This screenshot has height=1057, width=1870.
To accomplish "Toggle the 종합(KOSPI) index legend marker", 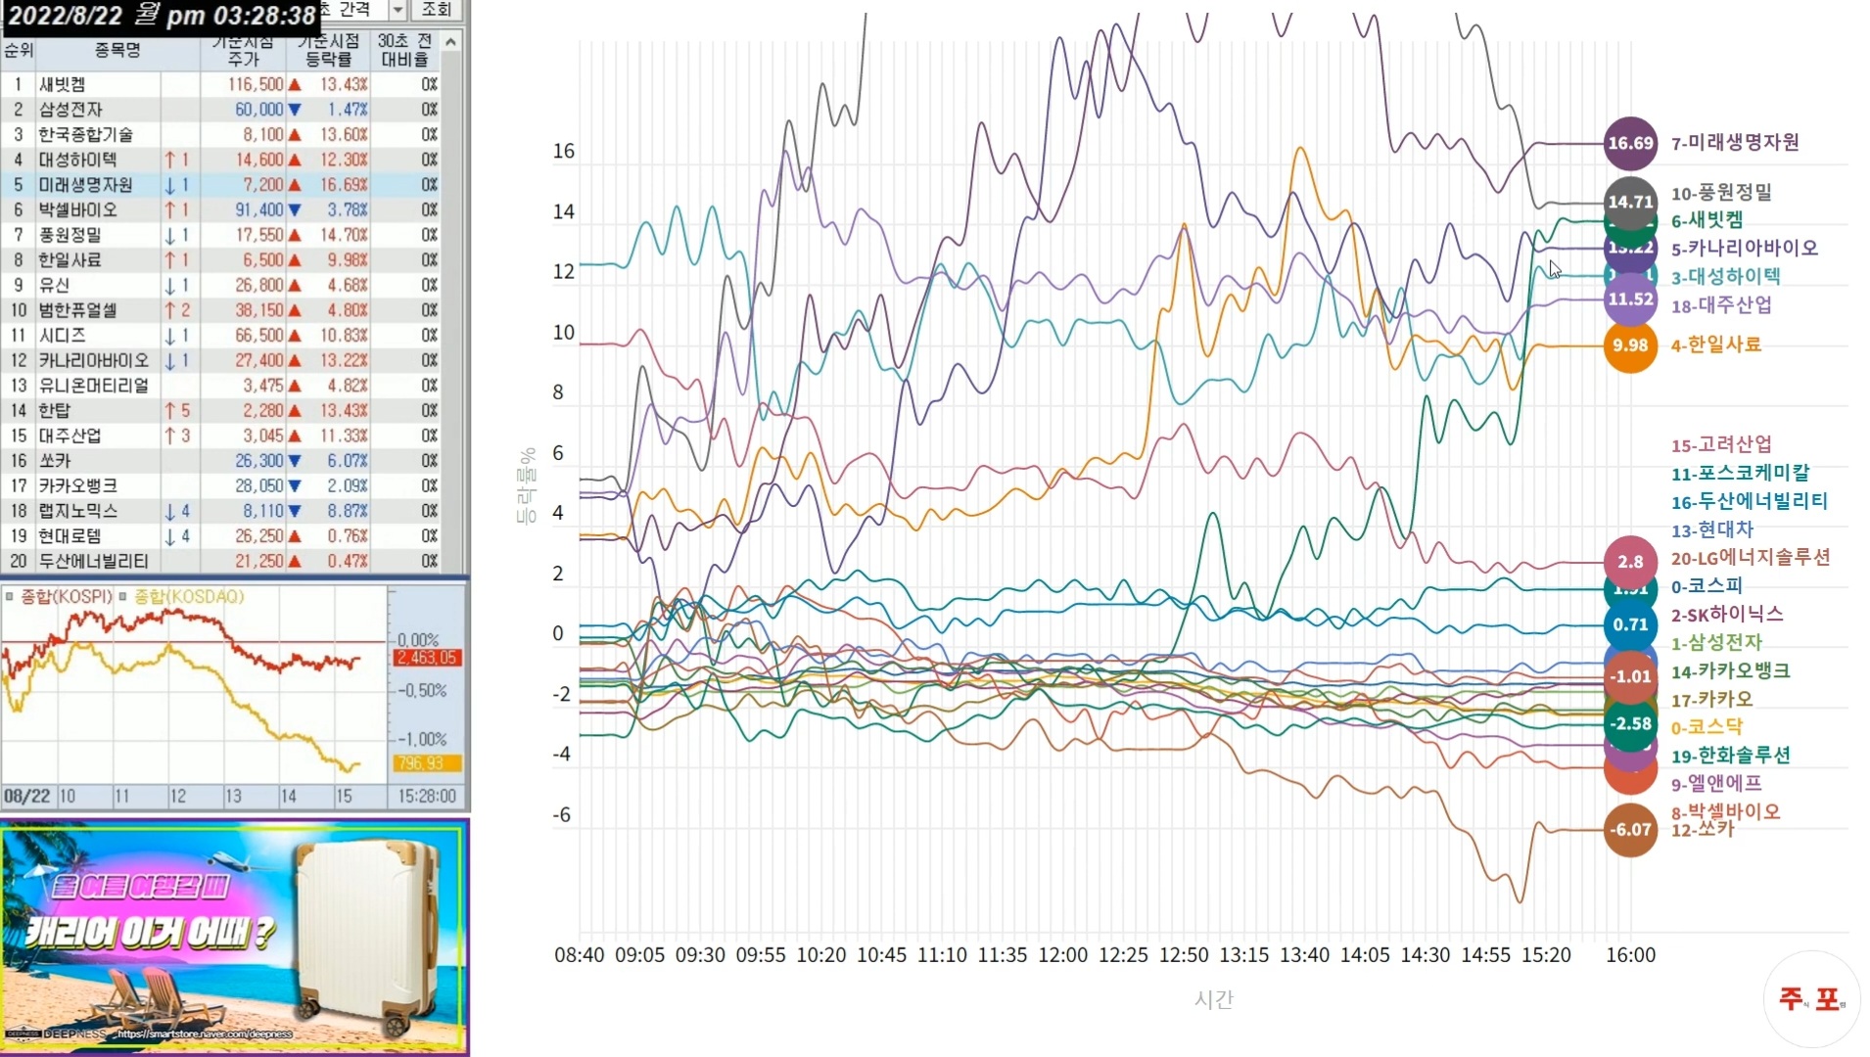I will (x=10, y=596).
